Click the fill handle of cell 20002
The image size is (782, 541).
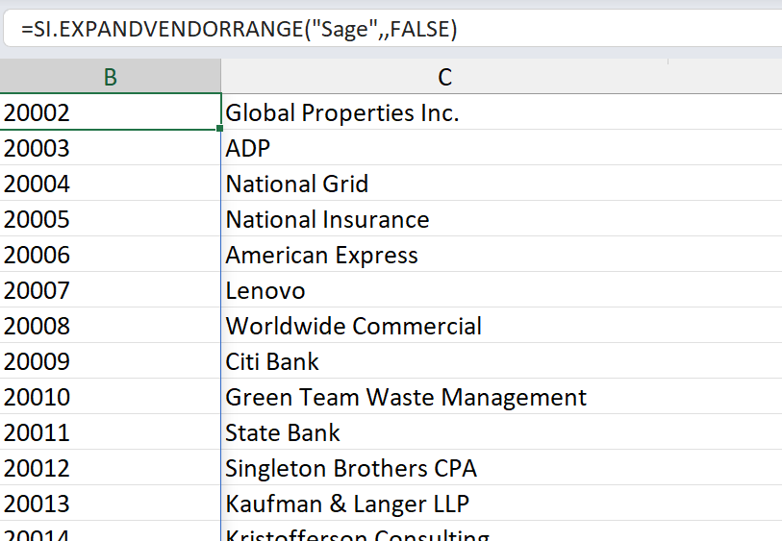(219, 129)
